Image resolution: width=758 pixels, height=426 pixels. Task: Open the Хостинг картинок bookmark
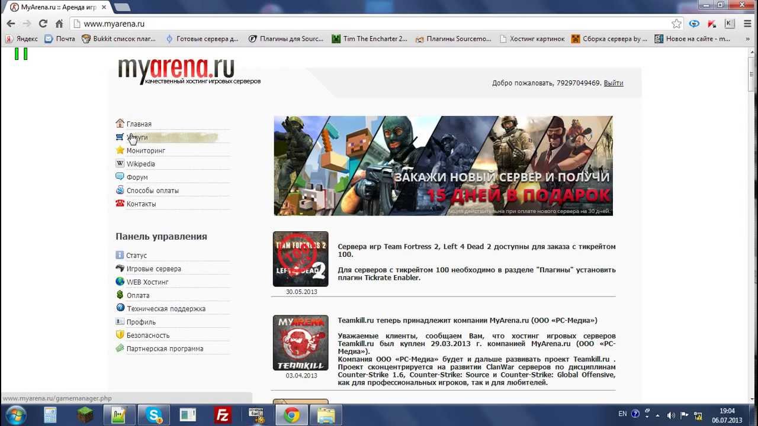pyautogui.click(x=532, y=39)
